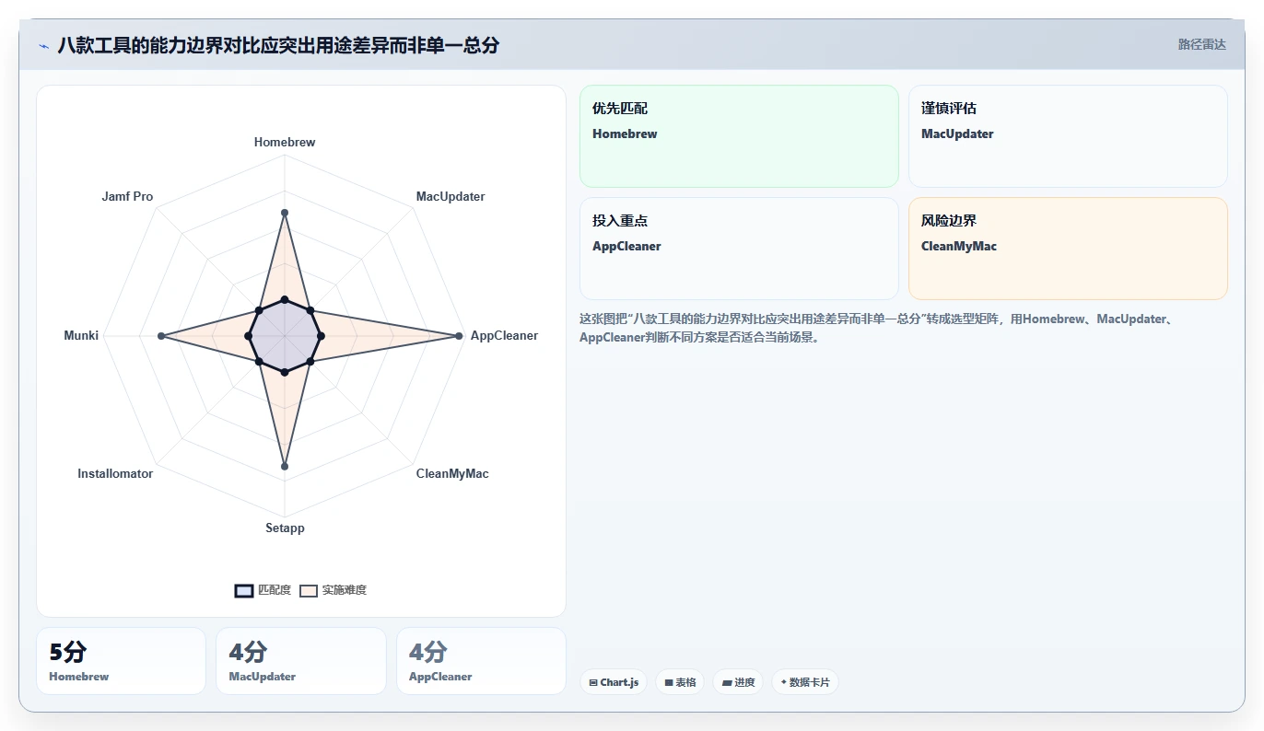This screenshot has height=731, width=1264.
Task: Click the Chart.js chip icon
Action: pos(593,682)
